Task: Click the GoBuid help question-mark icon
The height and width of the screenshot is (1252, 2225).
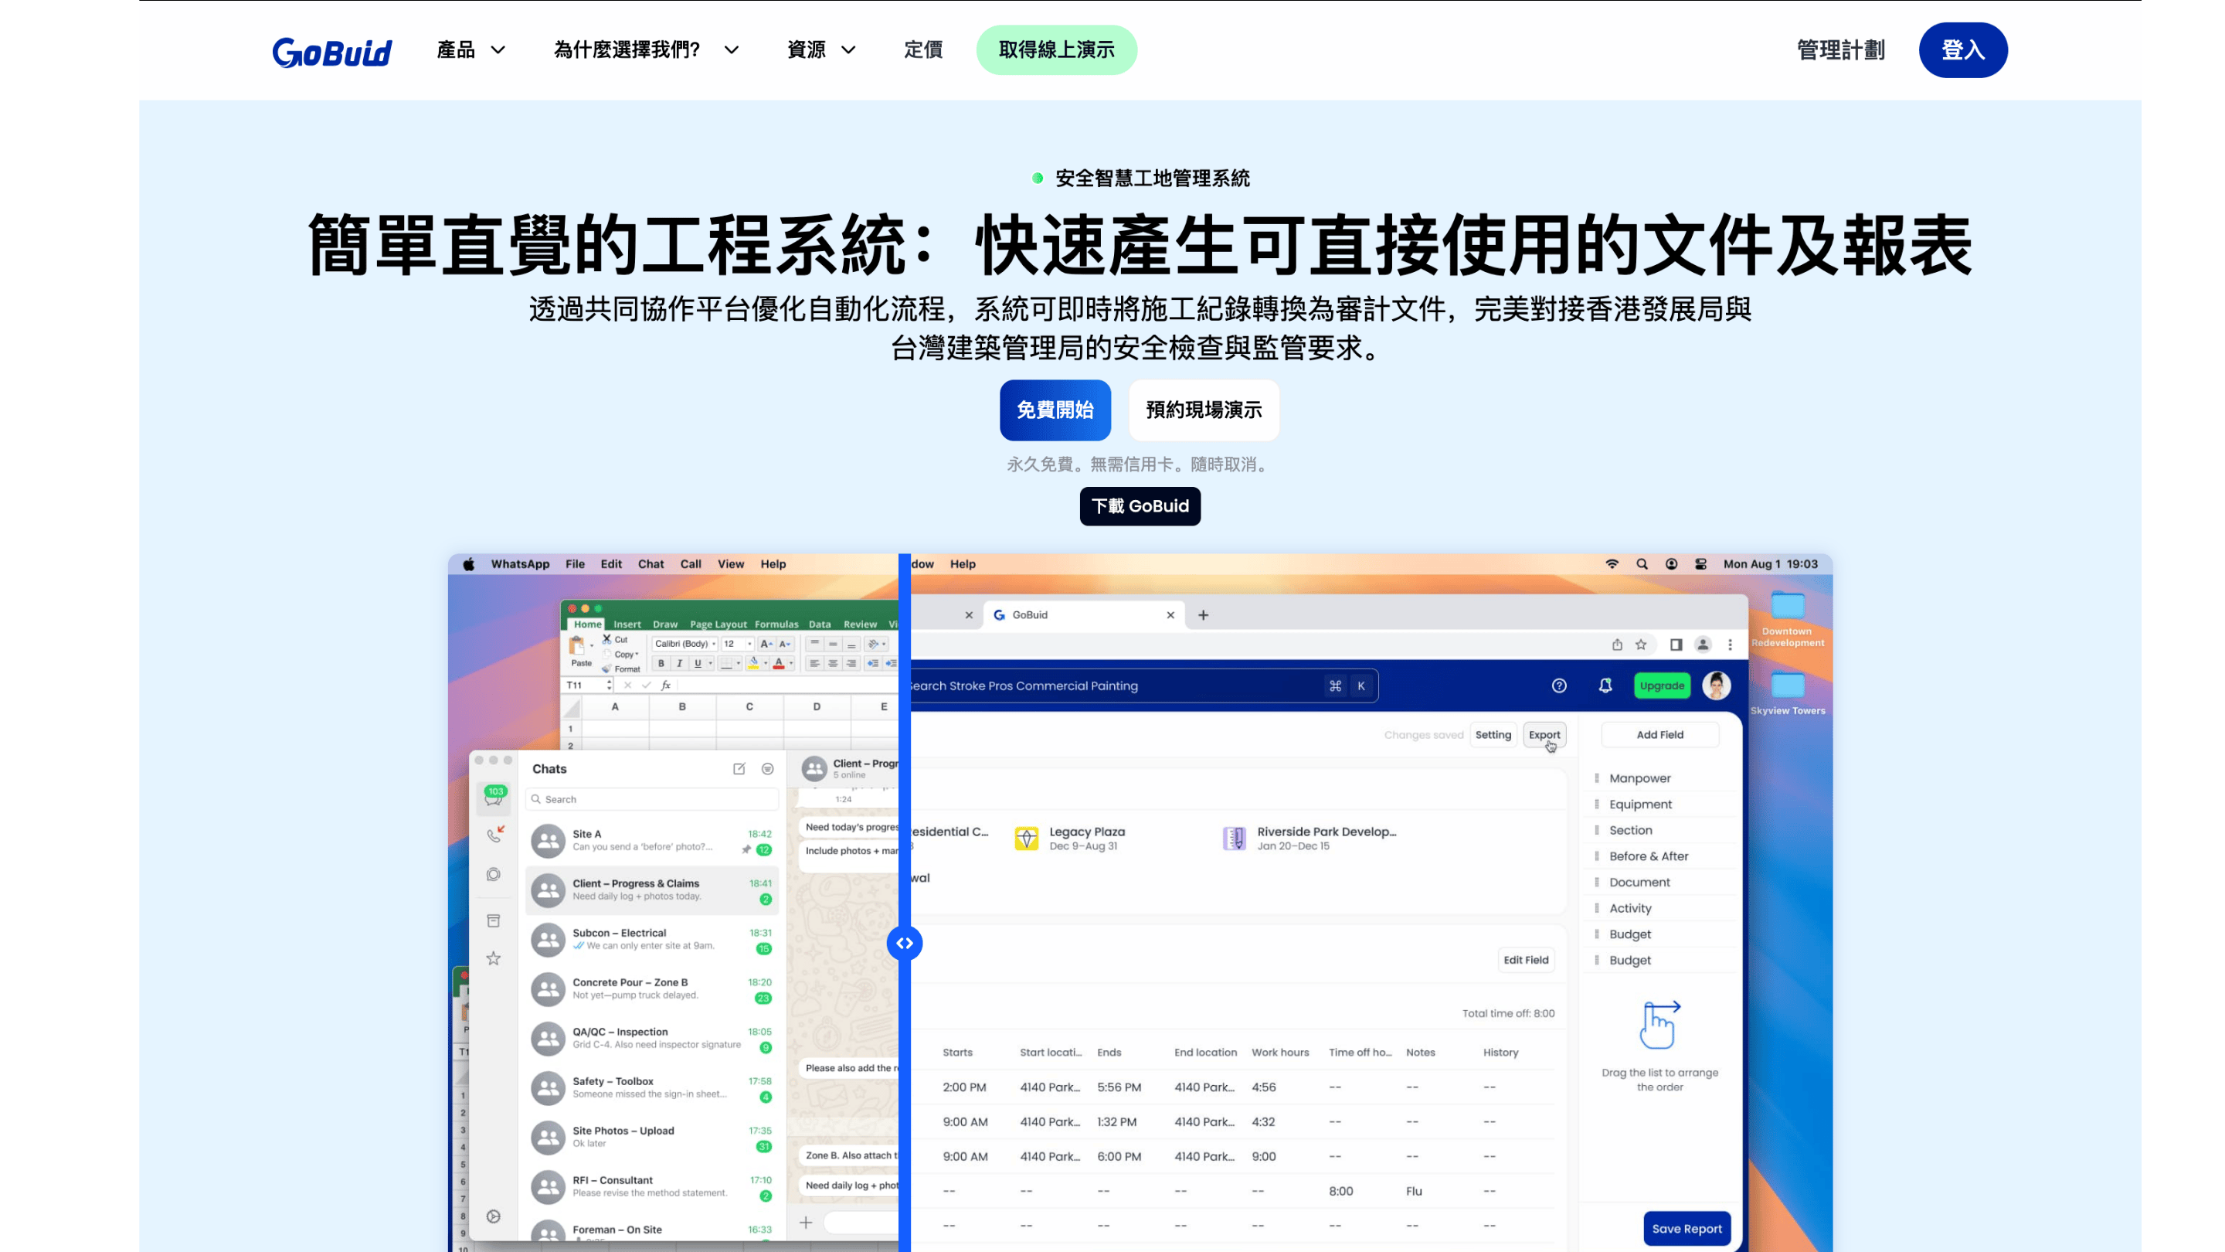Action: tap(1559, 686)
